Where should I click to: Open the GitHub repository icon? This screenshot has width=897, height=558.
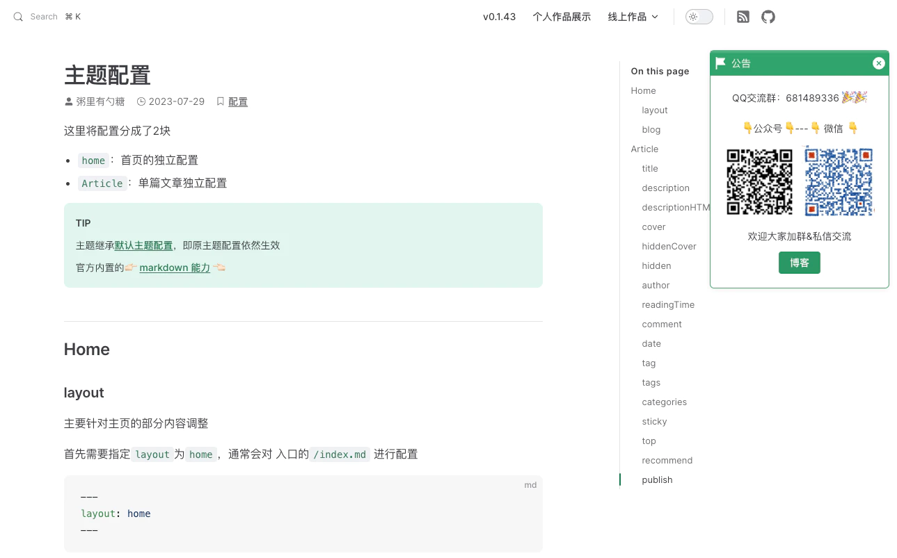(x=768, y=17)
